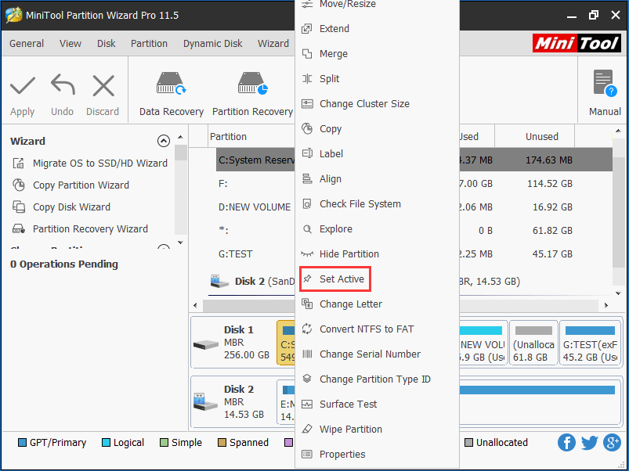Screen dimensions: 629x471
Task: Open the Partition menu
Action: [149, 43]
